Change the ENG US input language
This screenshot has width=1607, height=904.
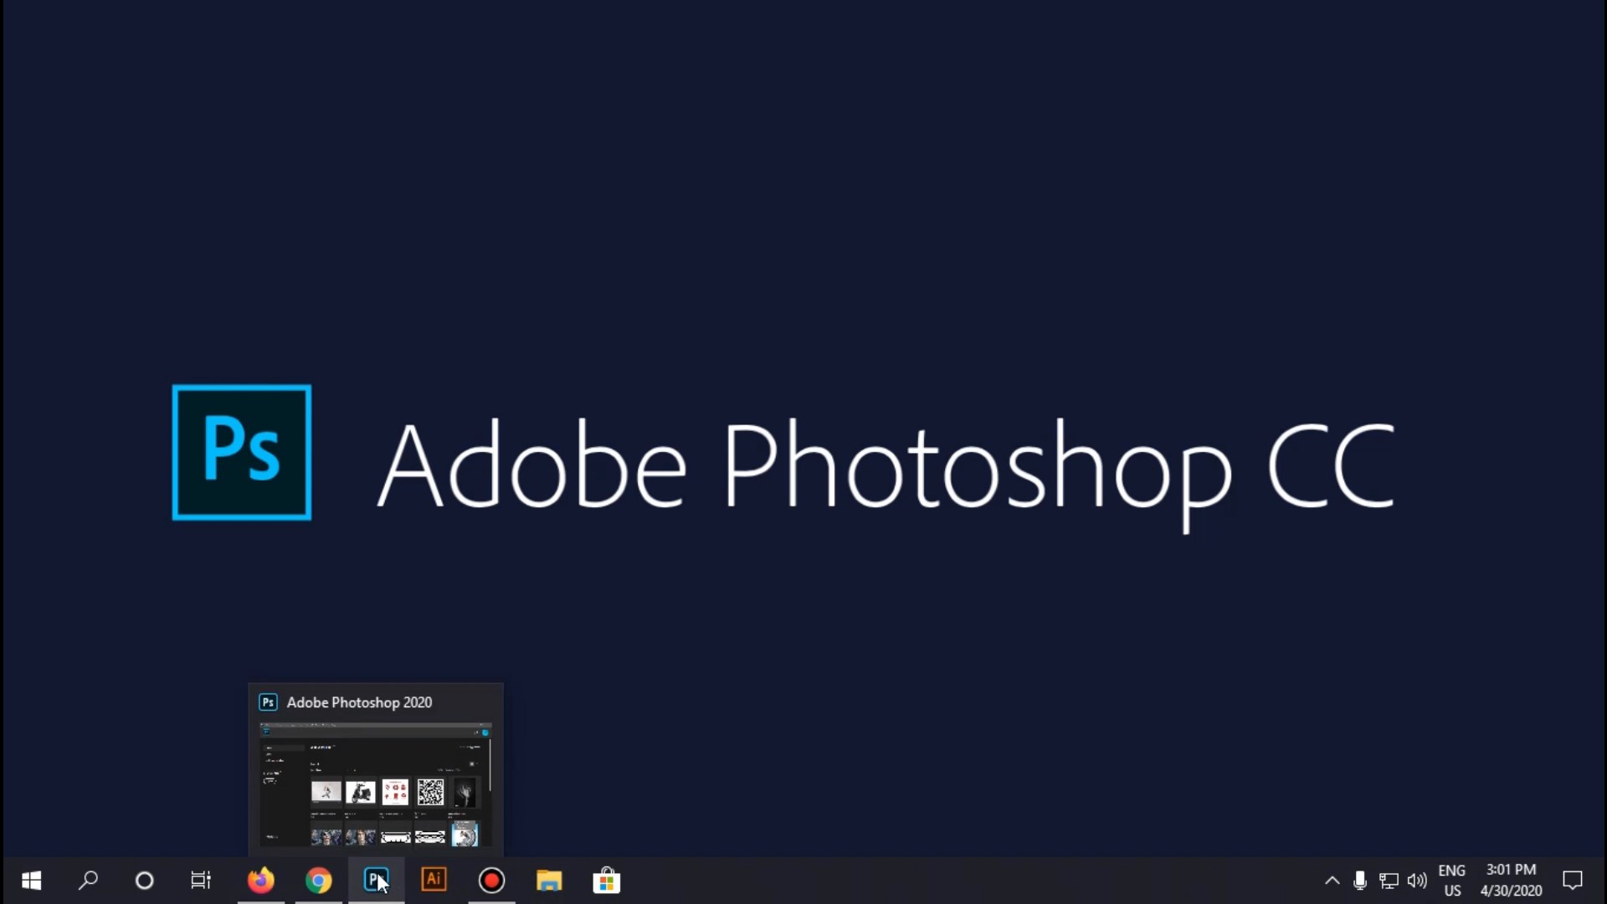[x=1452, y=881]
